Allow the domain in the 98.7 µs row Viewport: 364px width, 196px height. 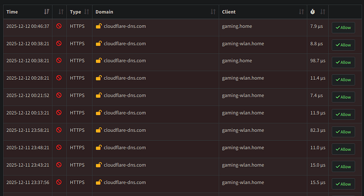(x=343, y=63)
